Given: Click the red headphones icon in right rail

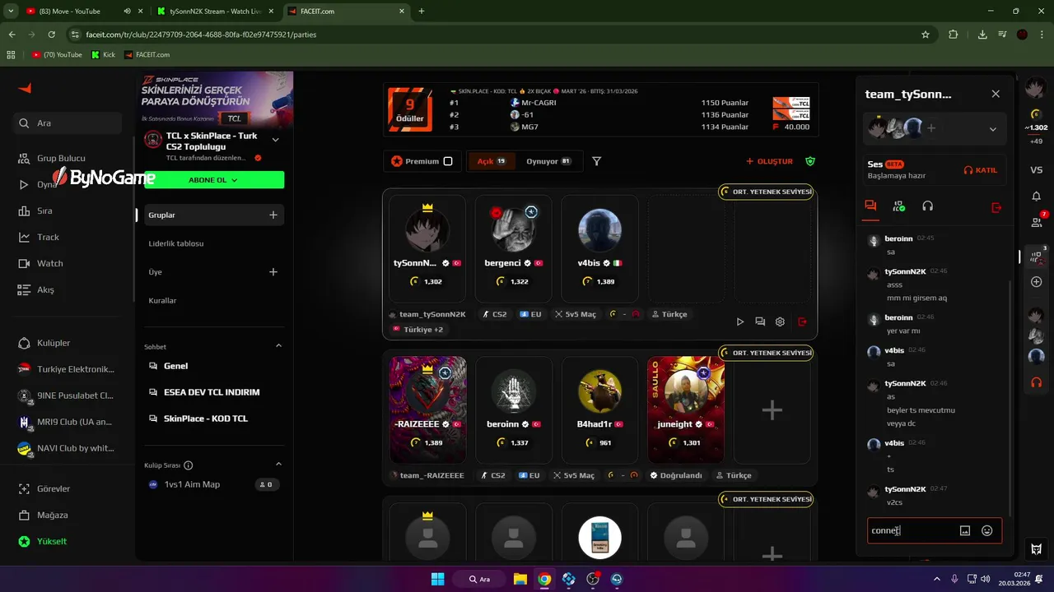Looking at the screenshot, I should [1037, 382].
